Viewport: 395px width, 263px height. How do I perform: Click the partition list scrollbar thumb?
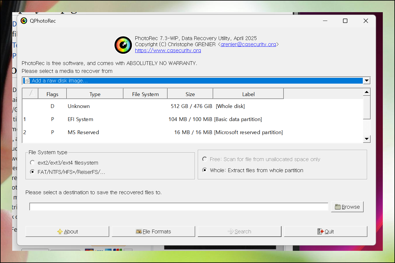click(367, 107)
